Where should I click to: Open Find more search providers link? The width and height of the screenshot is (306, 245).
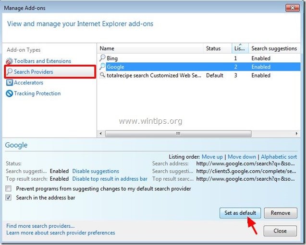[x=40, y=226]
